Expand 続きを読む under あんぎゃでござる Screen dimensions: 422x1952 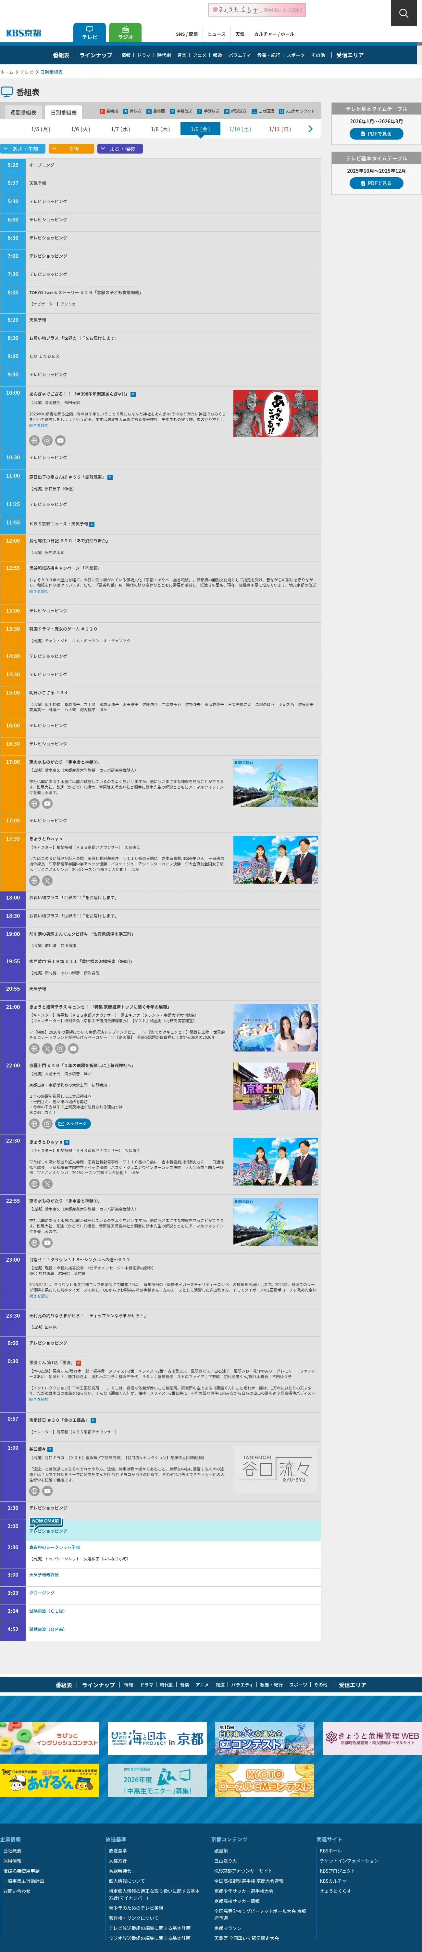(39, 426)
